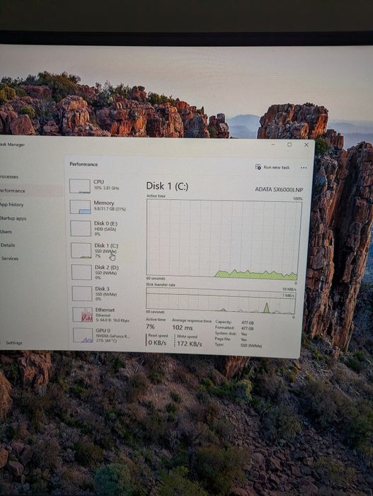Screen dimensions: 373x496
Task: Click the 172 KB/s write speed value
Action: [x=190, y=344]
